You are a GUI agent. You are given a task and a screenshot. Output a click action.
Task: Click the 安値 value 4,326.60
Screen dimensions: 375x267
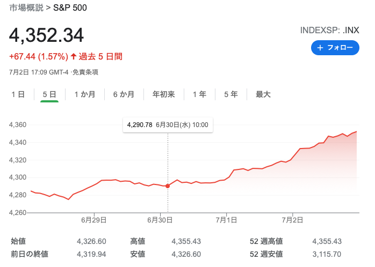point(186,254)
